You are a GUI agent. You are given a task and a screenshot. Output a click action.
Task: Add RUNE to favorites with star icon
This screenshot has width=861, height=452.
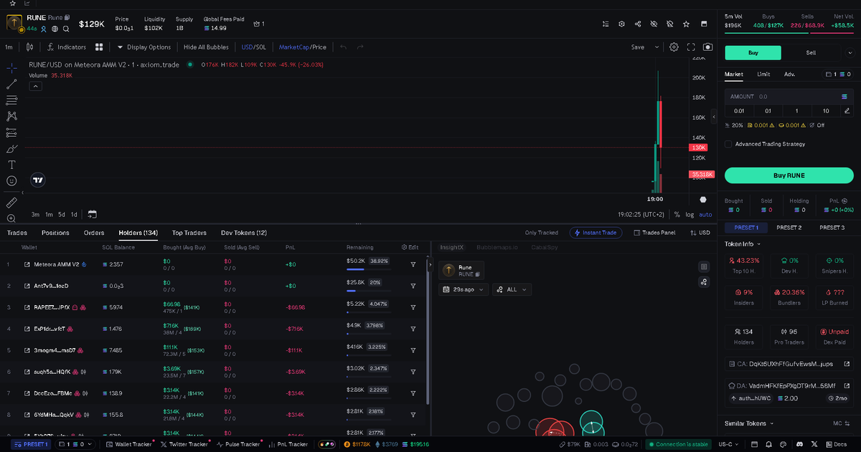(x=686, y=24)
